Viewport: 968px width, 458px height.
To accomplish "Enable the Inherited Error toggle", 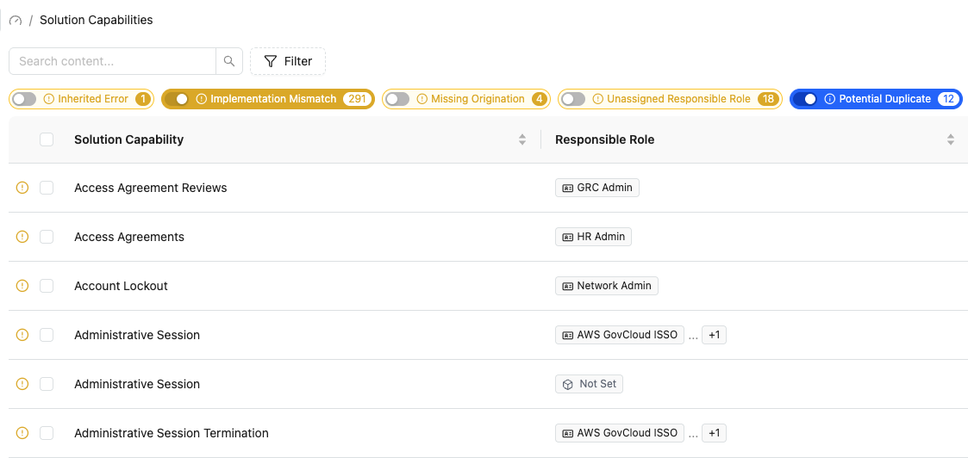I will (x=25, y=99).
